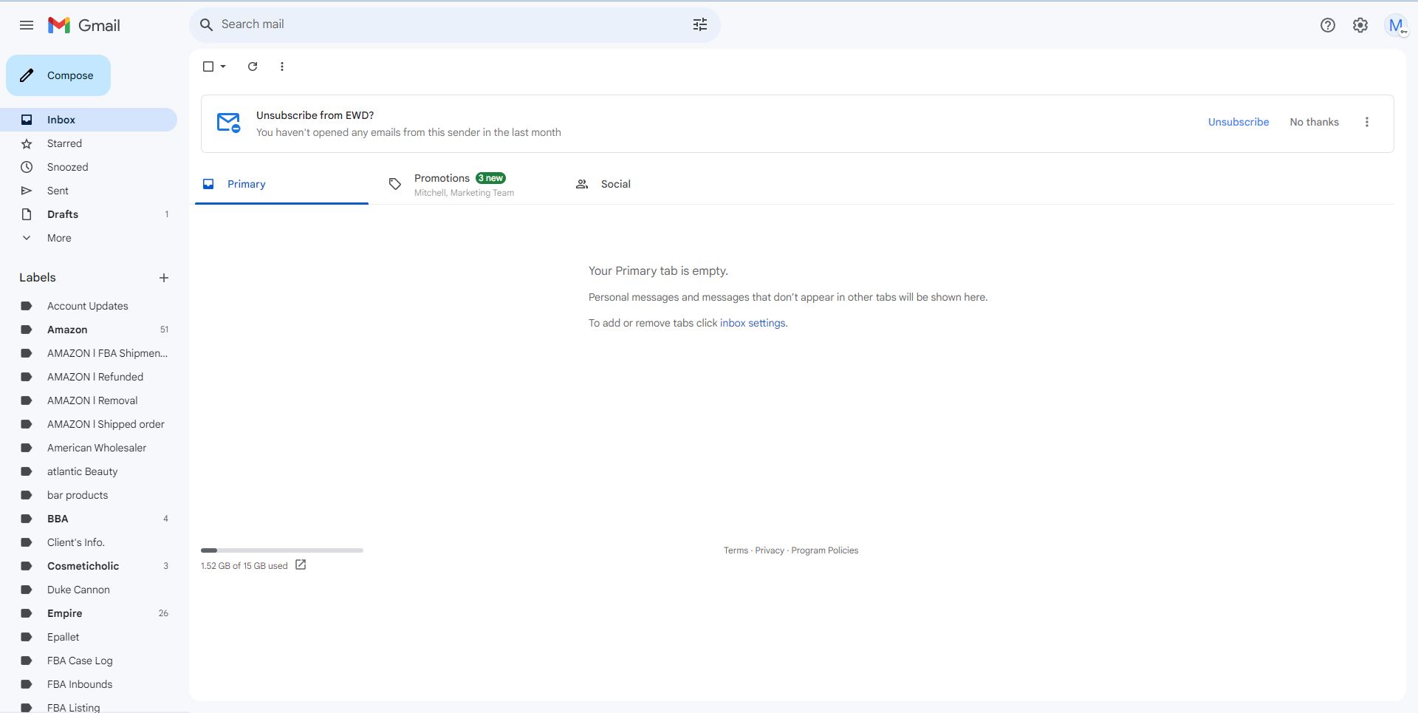The width and height of the screenshot is (1418, 713).
Task: Open Settings gear icon
Action: 1360,25
